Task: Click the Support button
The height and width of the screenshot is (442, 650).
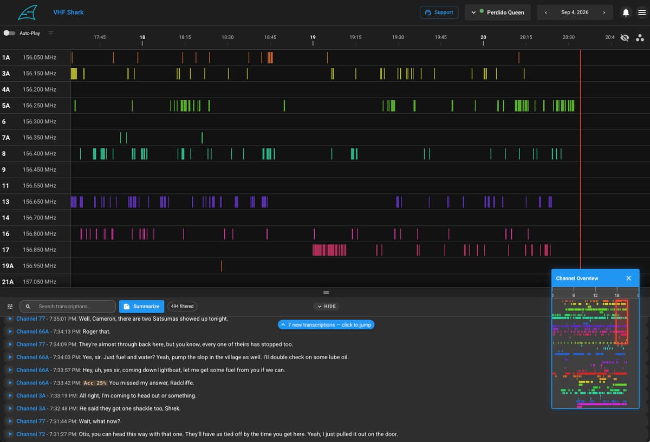Action: (x=439, y=12)
